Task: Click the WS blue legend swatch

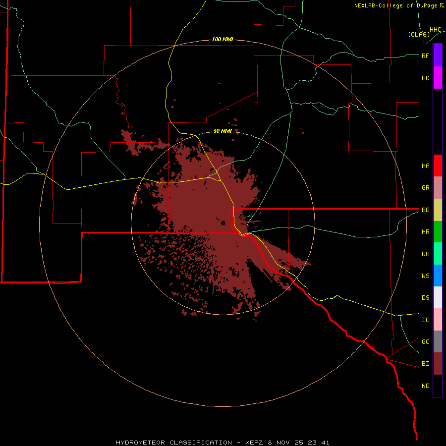Action: 438,276
